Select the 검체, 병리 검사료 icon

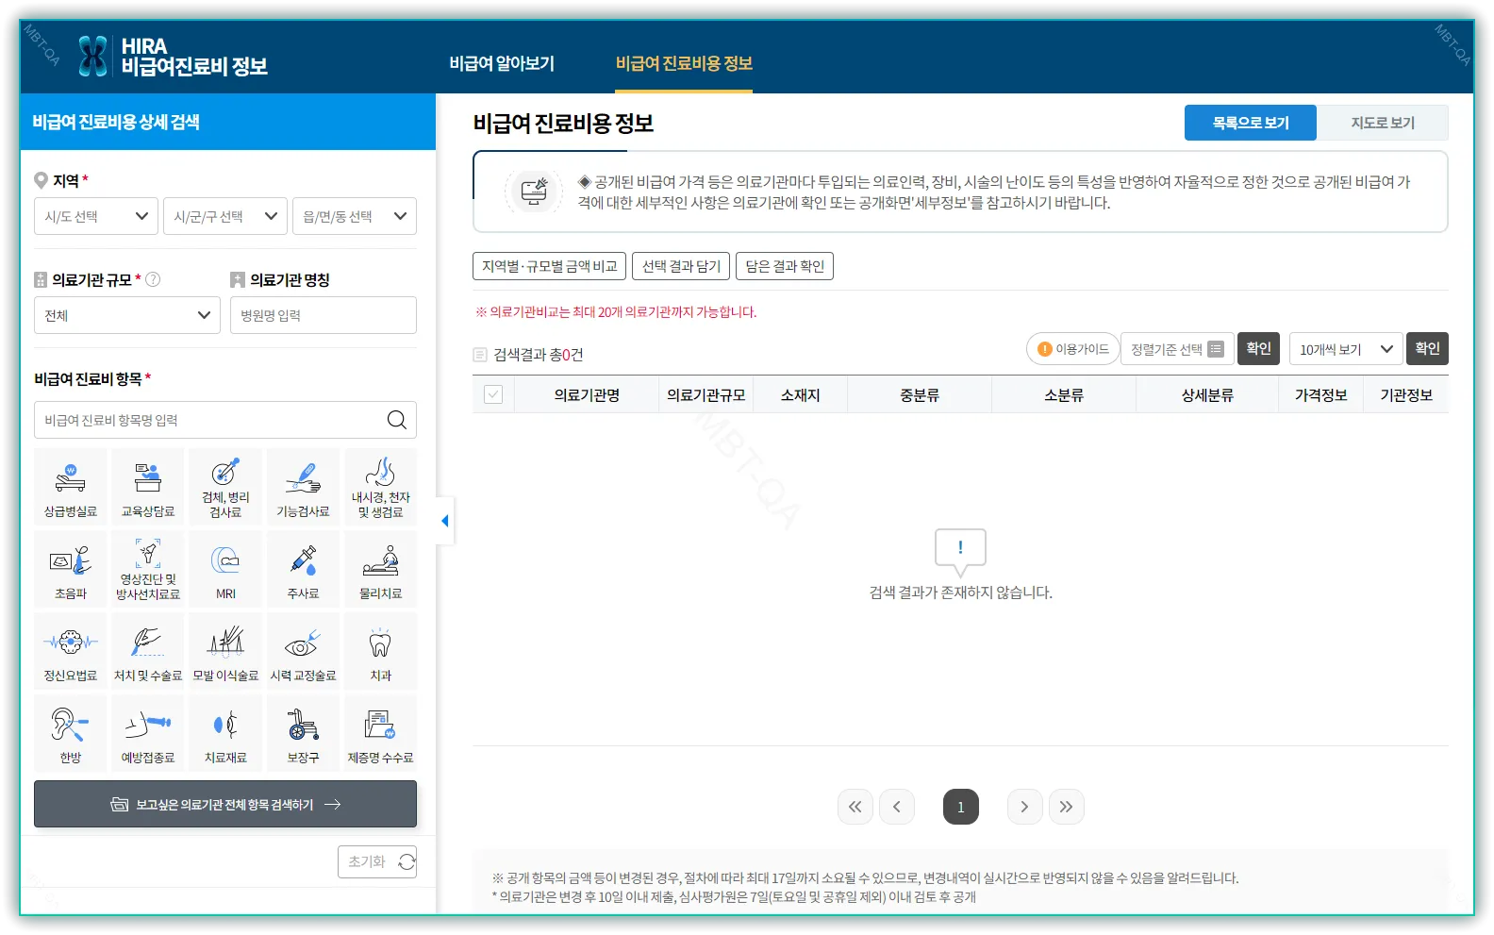click(x=225, y=487)
